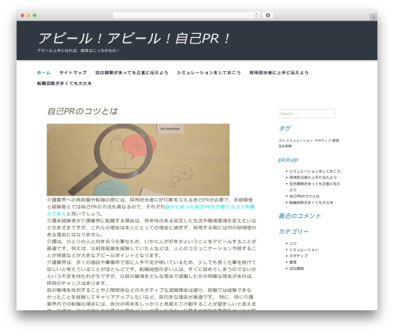Click the 空白期間 tag in tag cloud

click(285, 146)
